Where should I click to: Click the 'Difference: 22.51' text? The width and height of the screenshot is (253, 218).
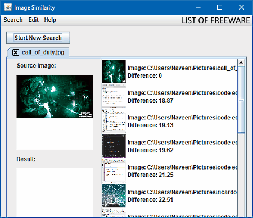click(150, 199)
